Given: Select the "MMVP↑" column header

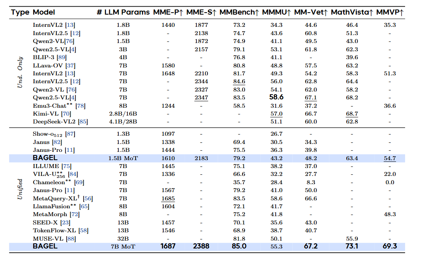Looking at the screenshot, I should click(x=390, y=13).
